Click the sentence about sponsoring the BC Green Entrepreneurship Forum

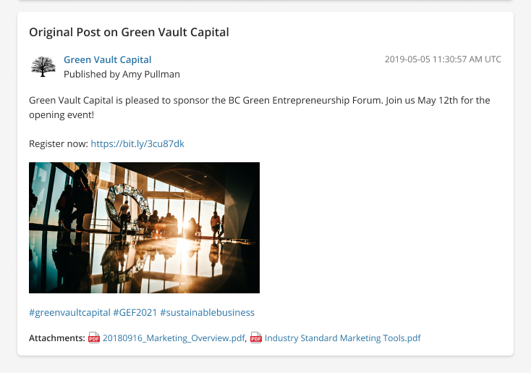pyautogui.click(x=206, y=101)
